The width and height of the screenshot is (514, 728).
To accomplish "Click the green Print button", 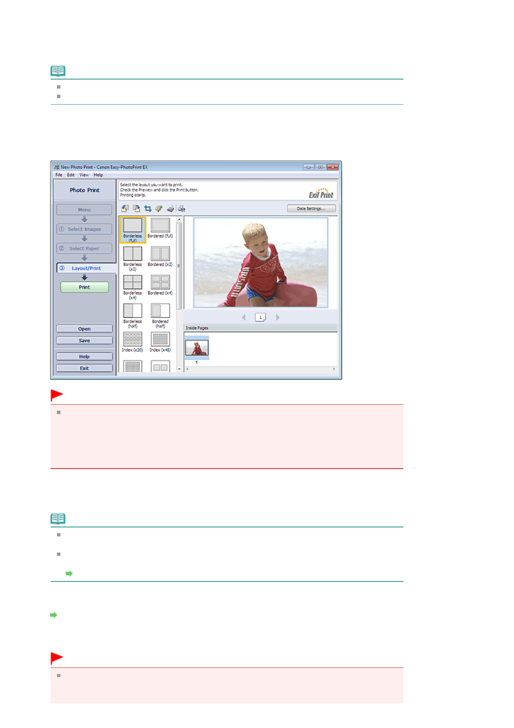I will 85,287.
